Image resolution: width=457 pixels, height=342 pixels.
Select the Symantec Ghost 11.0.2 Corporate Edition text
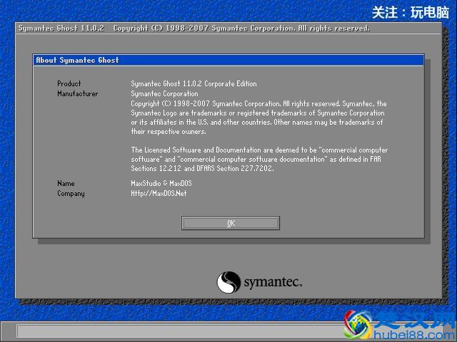pyautogui.click(x=194, y=84)
